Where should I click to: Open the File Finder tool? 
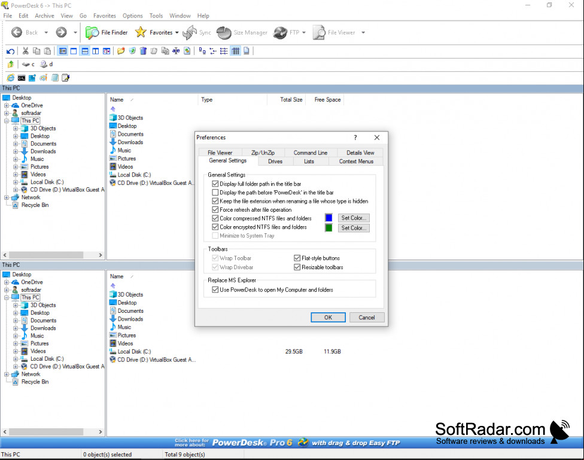[x=107, y=32]
